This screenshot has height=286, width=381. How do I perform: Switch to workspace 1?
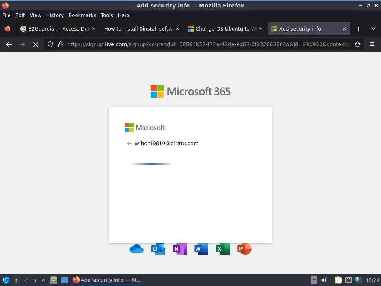coord(16,280)
